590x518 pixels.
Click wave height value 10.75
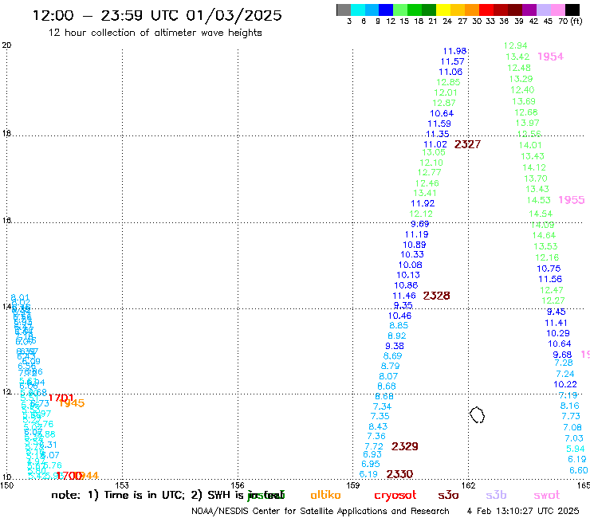click(549, 269)
